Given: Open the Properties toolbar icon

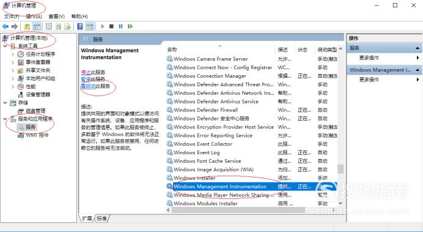Looking at the screenshot, I should point(49,26).
